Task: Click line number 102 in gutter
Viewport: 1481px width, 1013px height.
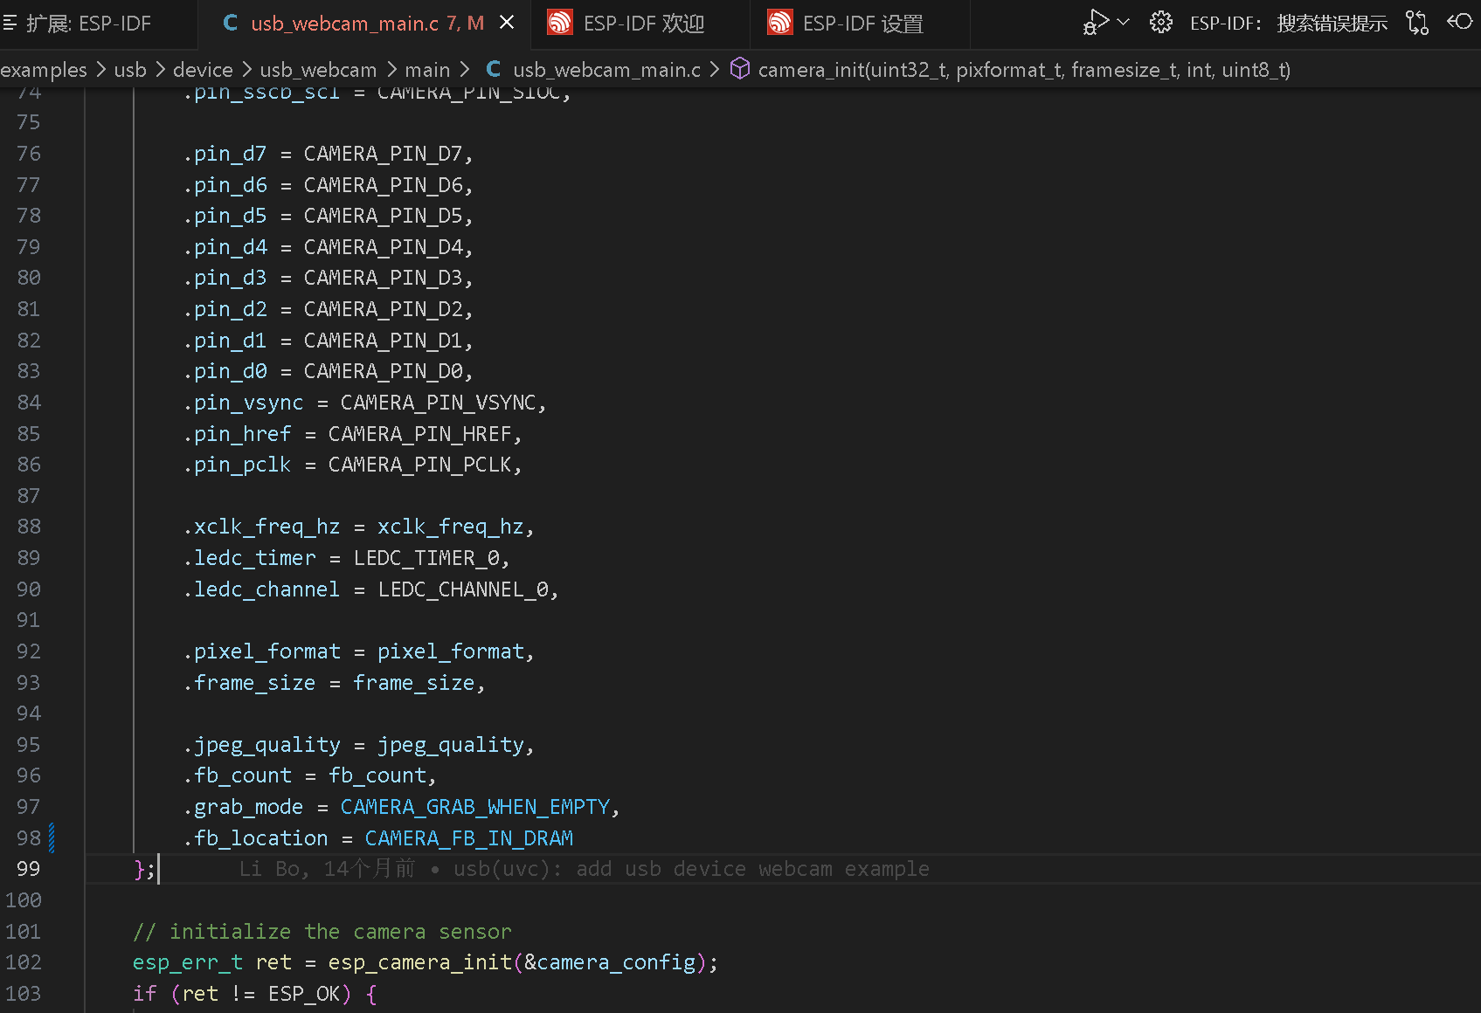Action: [24, 962]
